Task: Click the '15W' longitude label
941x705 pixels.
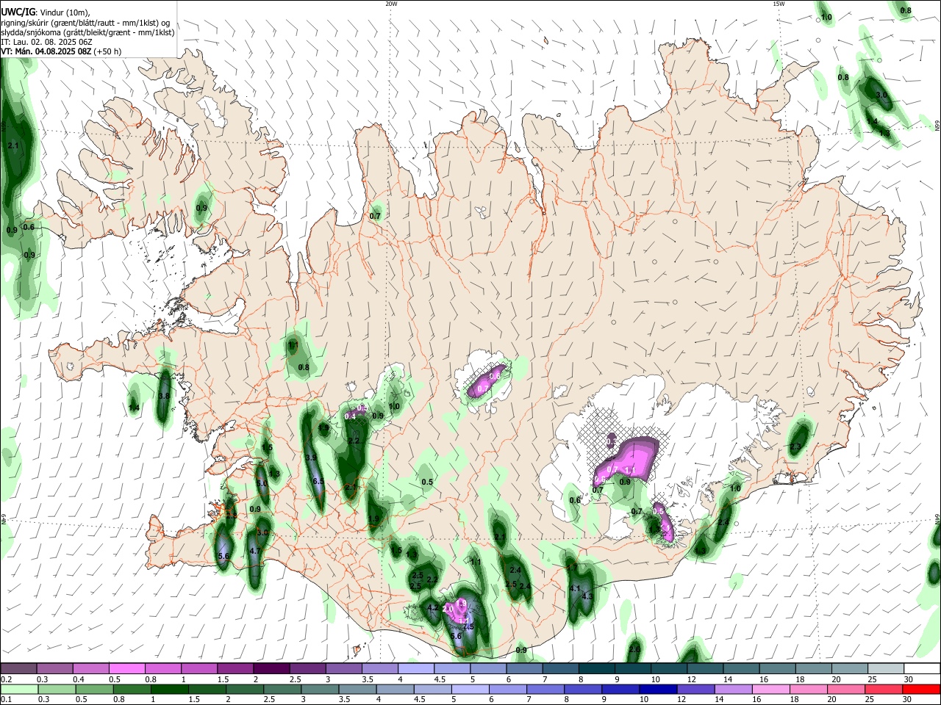Action: pos(779,4)
